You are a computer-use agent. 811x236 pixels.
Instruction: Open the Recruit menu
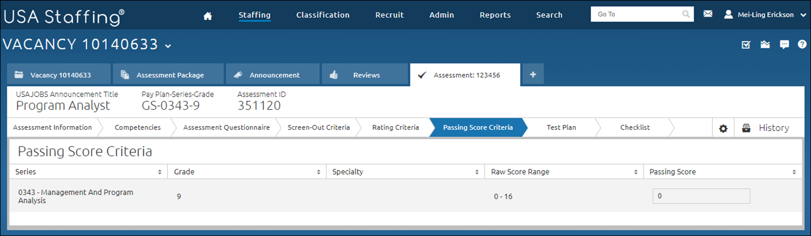(x=389, y=15)
